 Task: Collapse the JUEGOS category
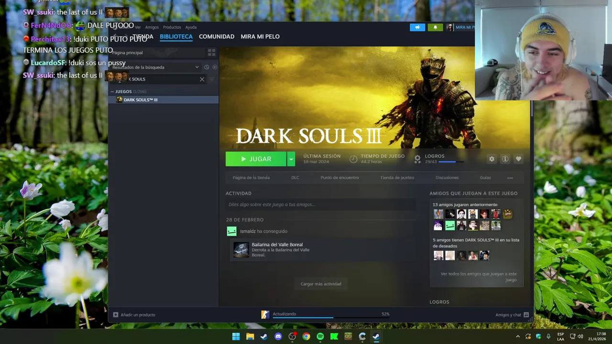(x=112, y=91)
